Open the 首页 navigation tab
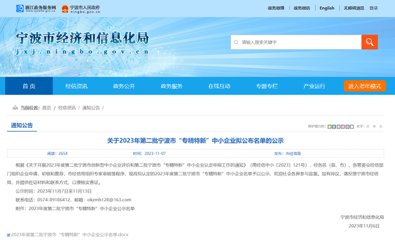This screenshot has height=247, width=395. [x=29, y=86]
